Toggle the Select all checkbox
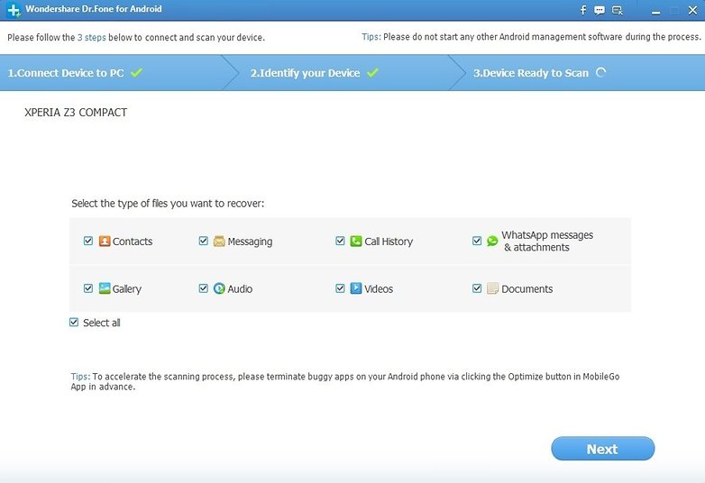Image resolution: width=705 pixels, height=483 pixels. pyautogui.click(x=74, y=322)
